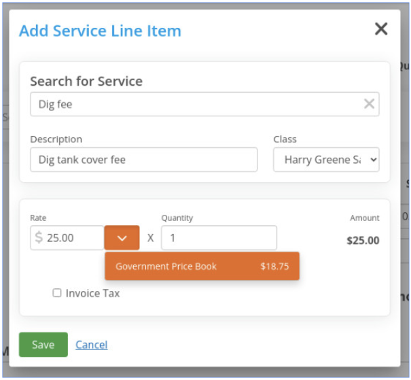Click into the Quantity field
The width and height of the screenshot is (411, 380).
pos(219,238)
